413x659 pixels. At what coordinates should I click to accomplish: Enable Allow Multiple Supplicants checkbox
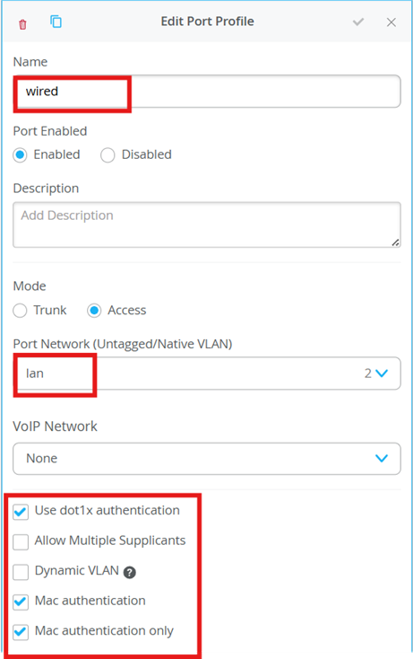tap(21, 542)
